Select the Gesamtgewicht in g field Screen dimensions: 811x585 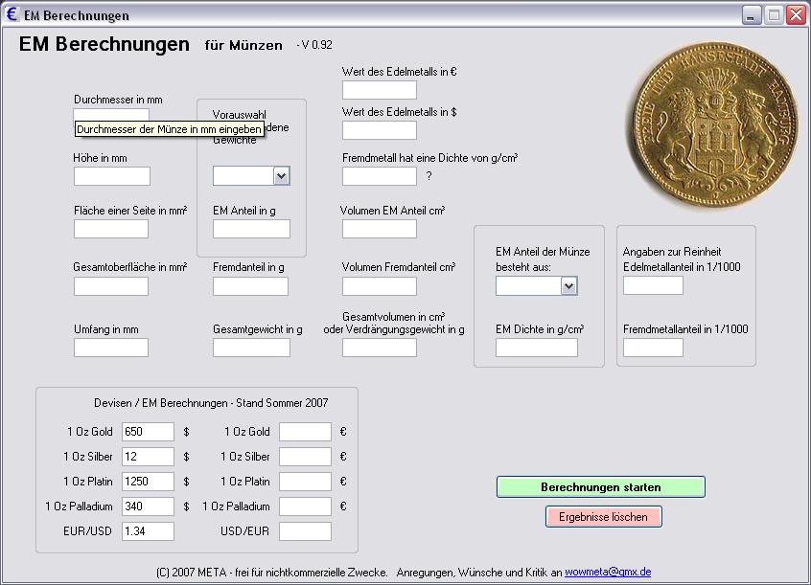[251, 348]
